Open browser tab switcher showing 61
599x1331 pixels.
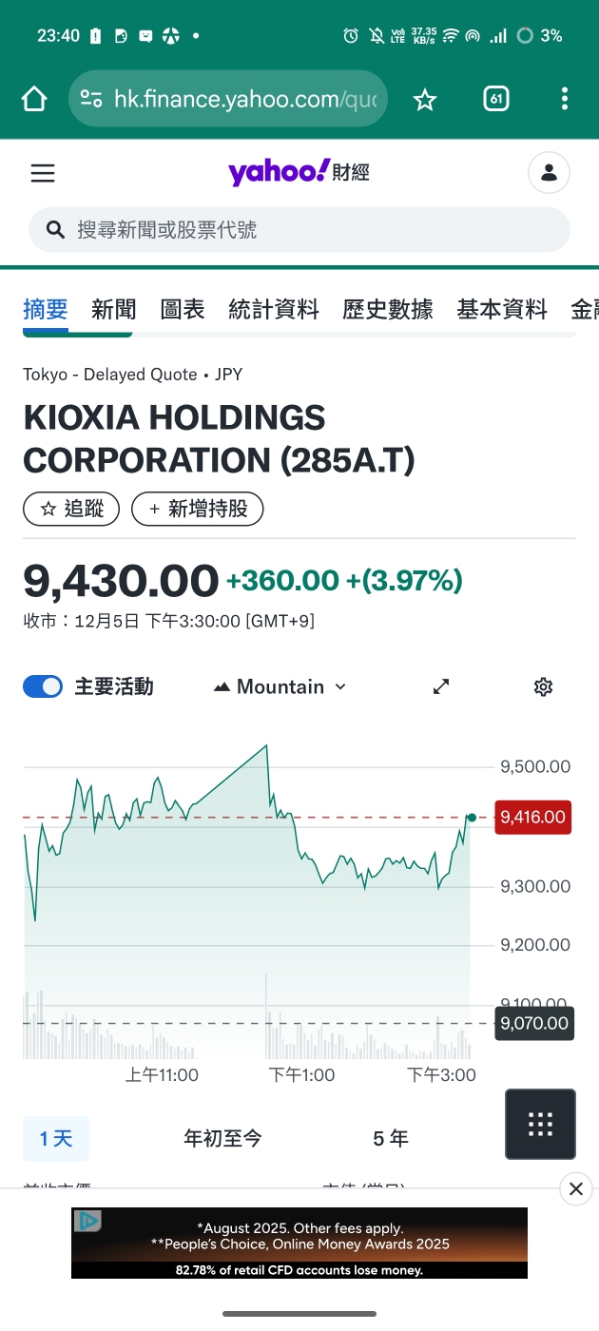coord(495,99)
